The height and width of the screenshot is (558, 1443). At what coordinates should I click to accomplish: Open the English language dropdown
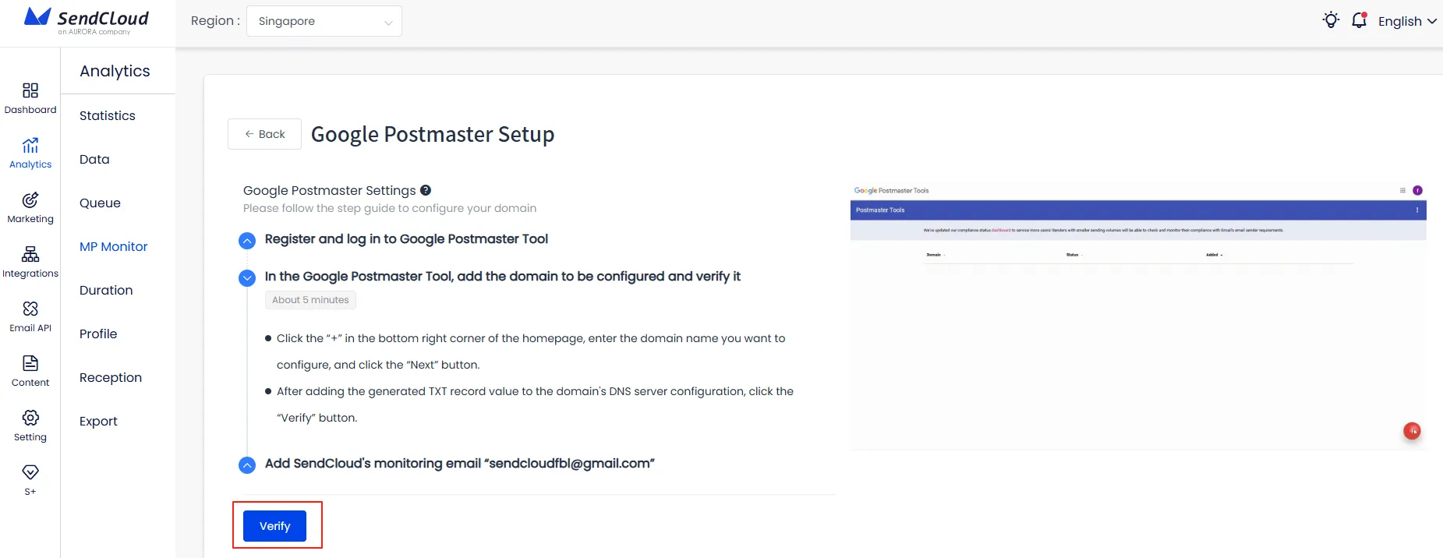click(1407, 21)
